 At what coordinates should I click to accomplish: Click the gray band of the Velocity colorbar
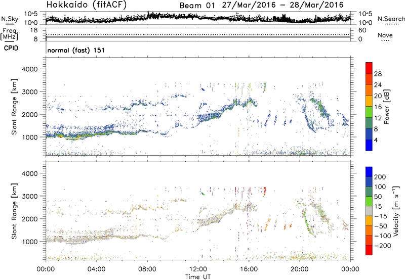click(369, 211)
